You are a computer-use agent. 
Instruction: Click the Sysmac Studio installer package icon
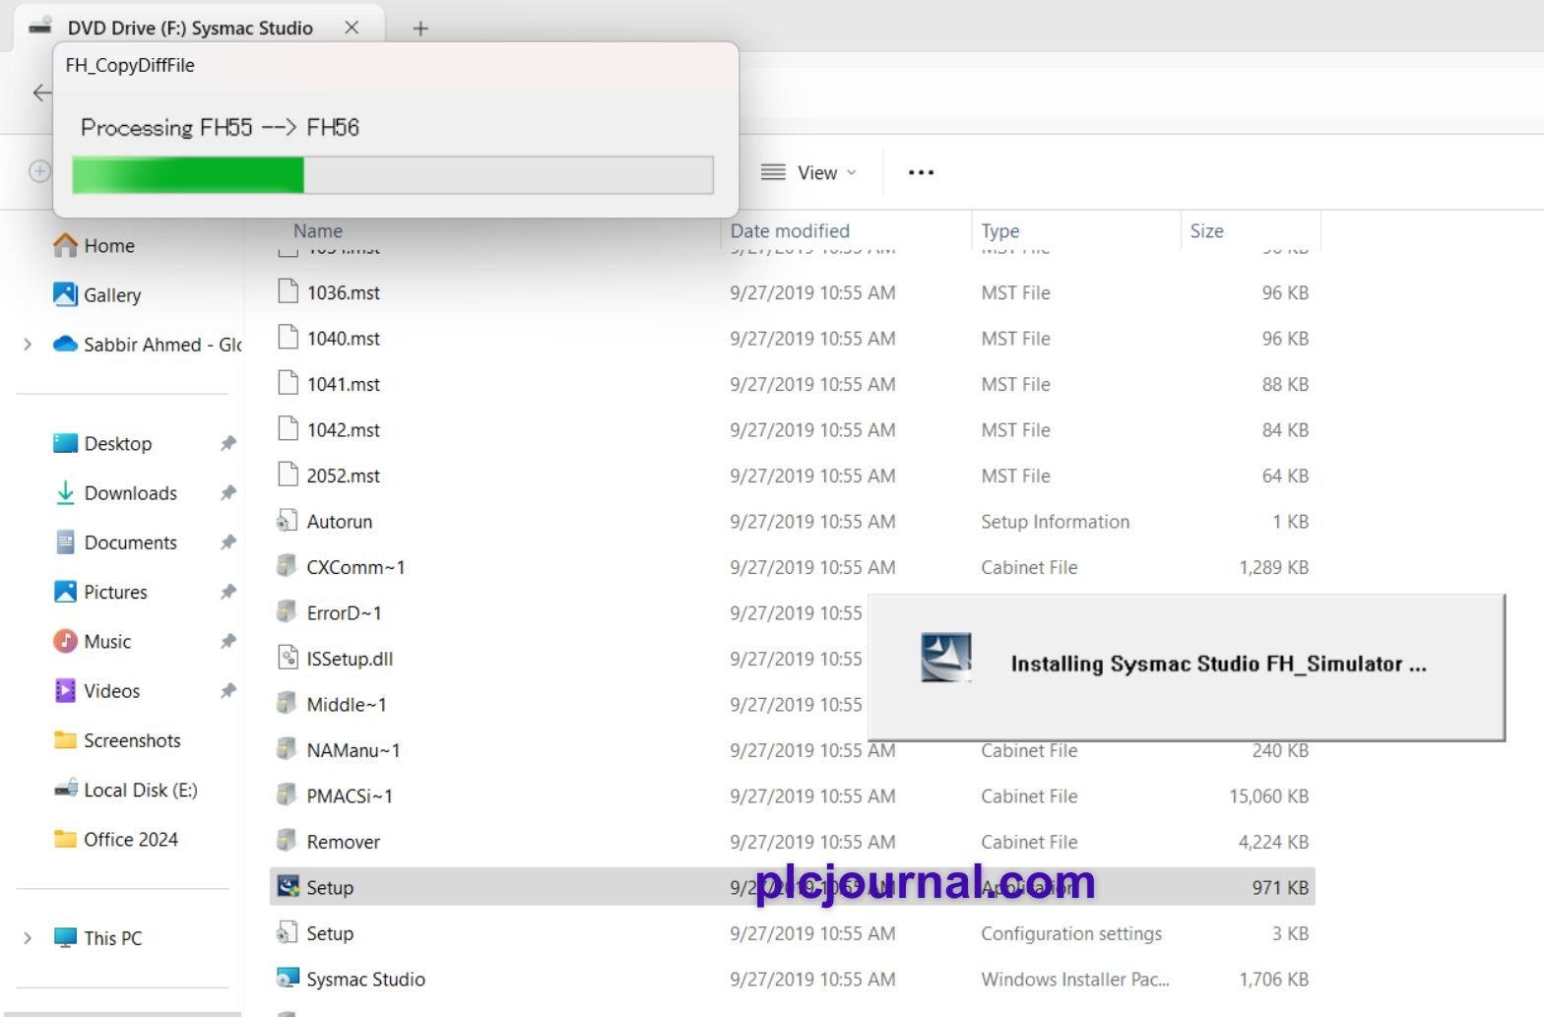(288, 979)
